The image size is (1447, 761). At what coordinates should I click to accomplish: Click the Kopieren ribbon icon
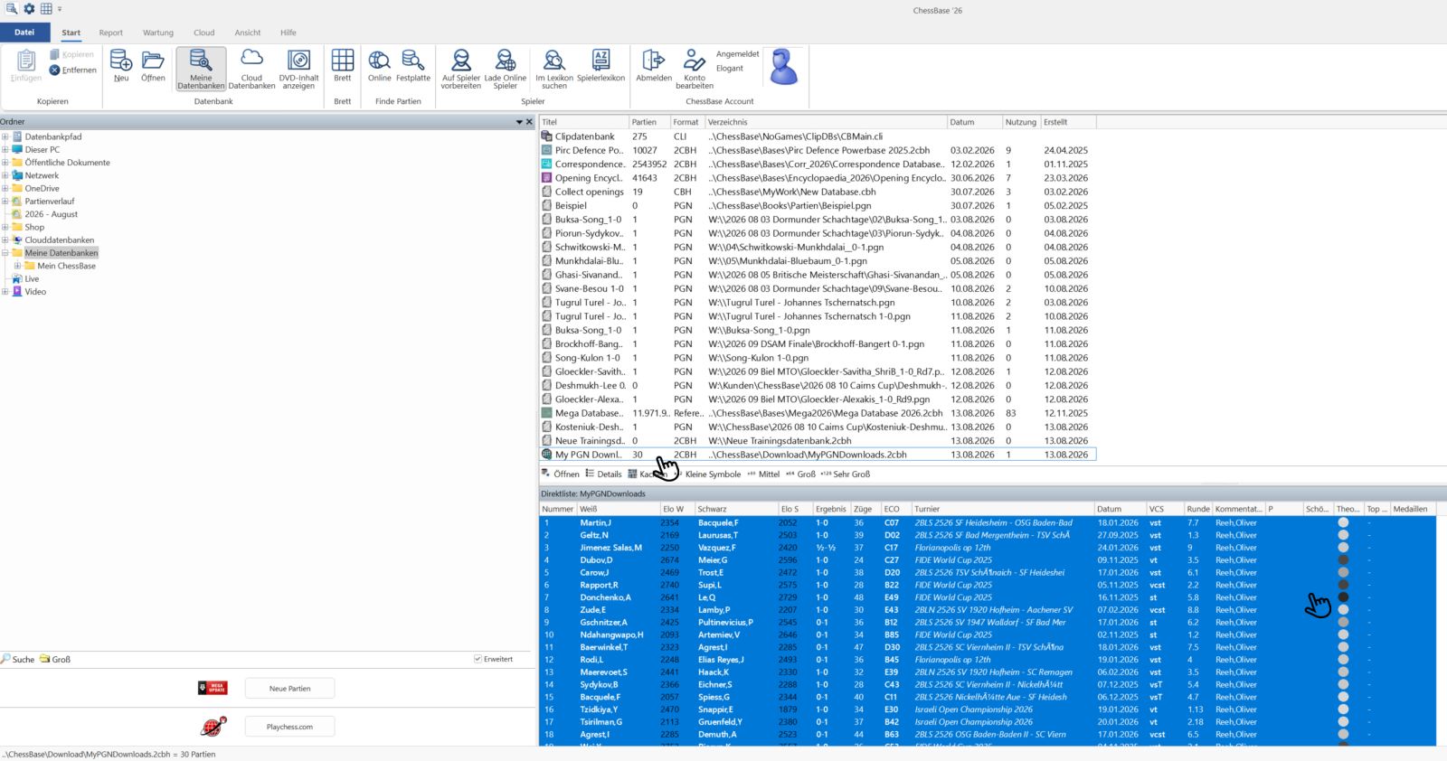pos(71,54)
